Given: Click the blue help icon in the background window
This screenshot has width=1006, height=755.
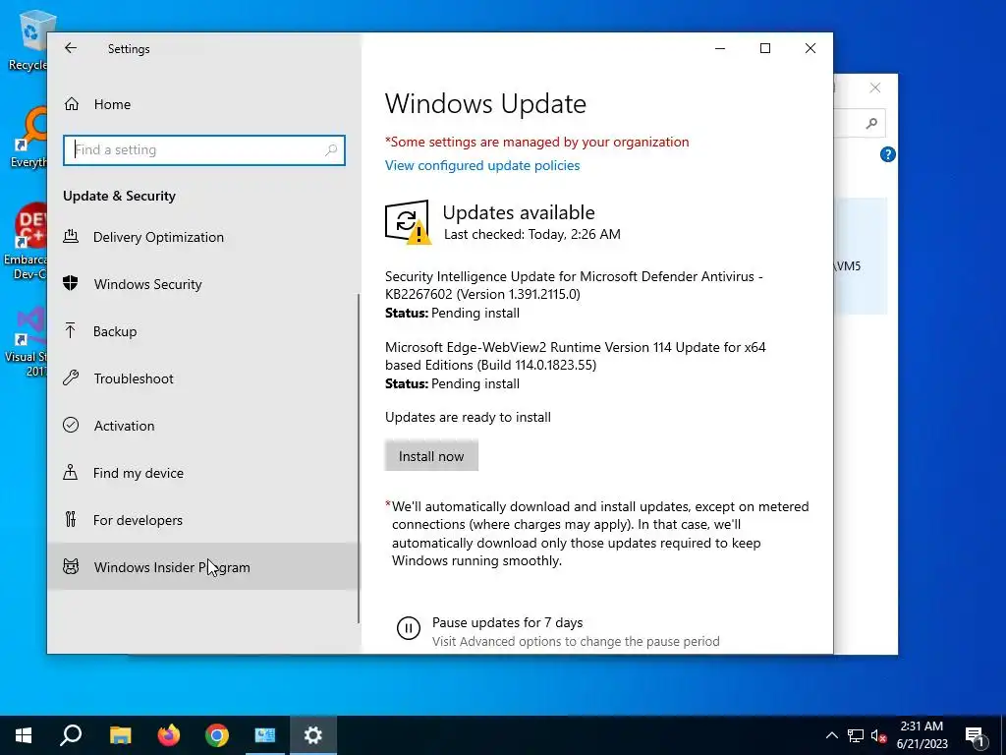Looking at the screenshot, I should (x=888, y=154).
